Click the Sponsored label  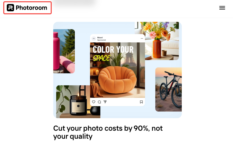point(101,40)
